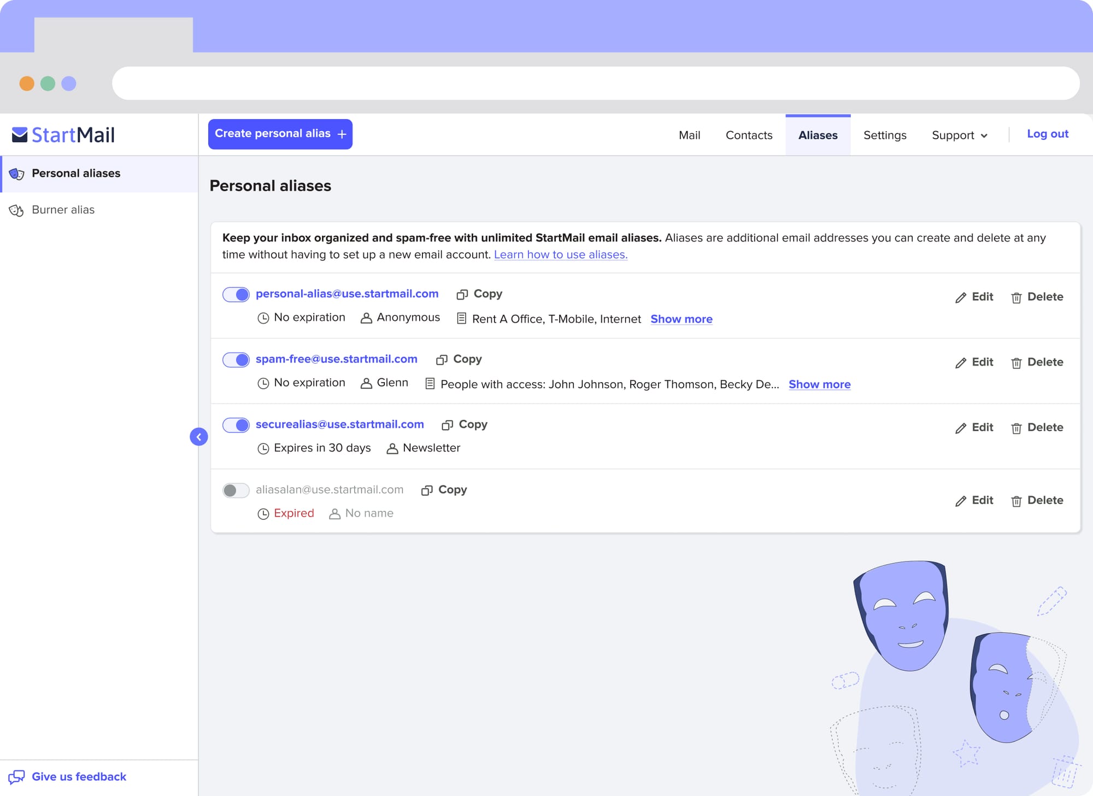The height and width of the screenshot is (796, 1093).
Task: Click the feedback speech bubble icon
Action: [16, 777]
